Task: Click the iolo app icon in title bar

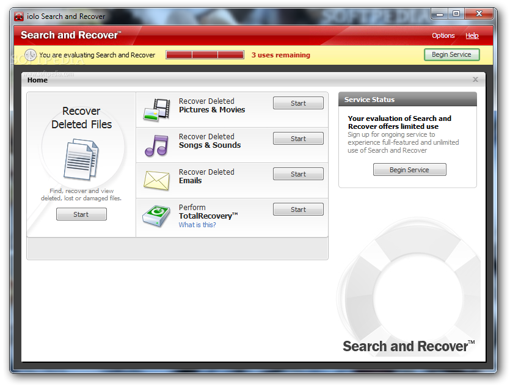Action: coord(19,16)
